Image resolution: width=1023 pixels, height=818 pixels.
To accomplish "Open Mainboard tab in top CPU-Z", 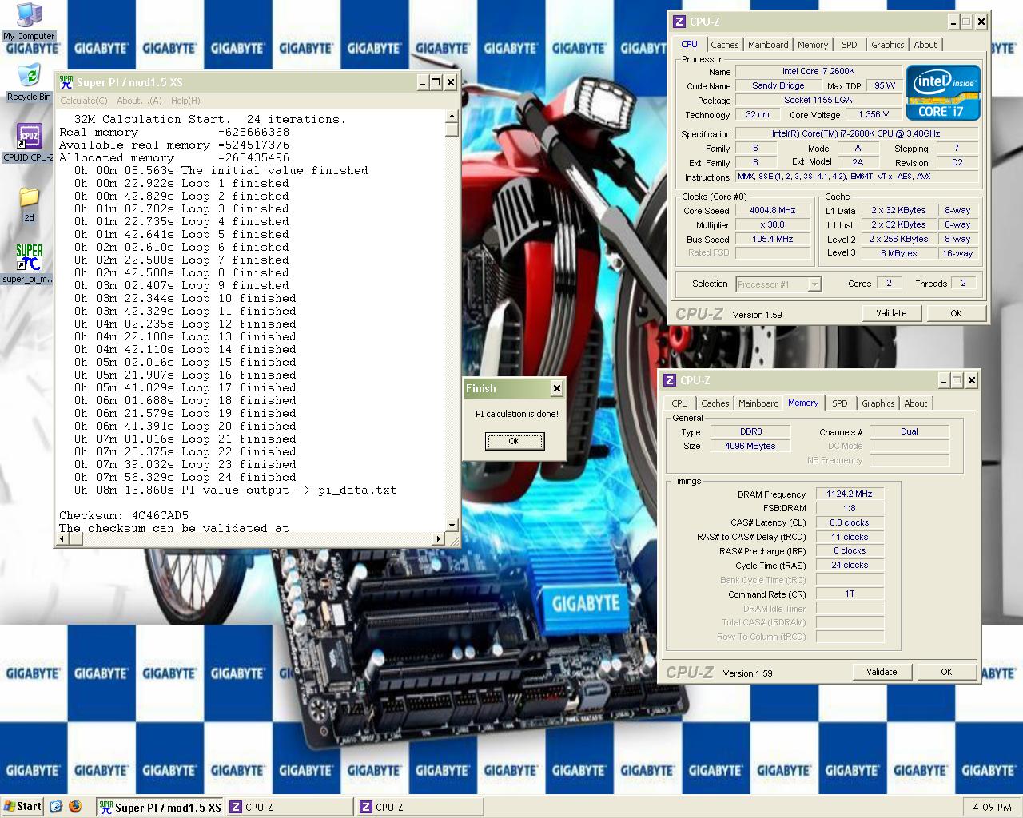I will click(x=768, y=45).
